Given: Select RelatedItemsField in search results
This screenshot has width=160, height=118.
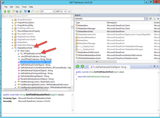Looking at the screenshot, I should click(85, 32).
